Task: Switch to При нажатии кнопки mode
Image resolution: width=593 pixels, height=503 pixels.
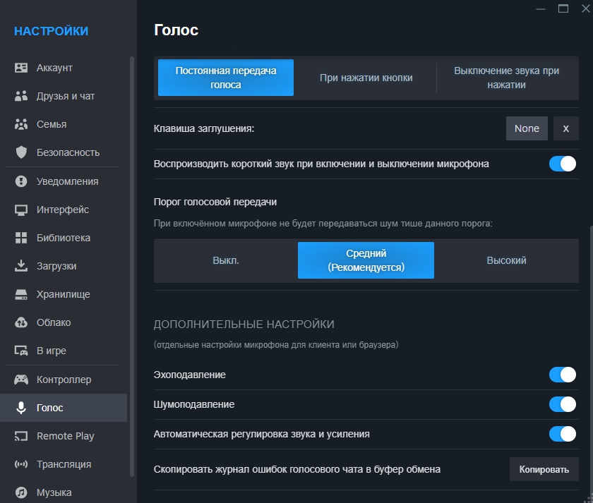Action: 366,78
